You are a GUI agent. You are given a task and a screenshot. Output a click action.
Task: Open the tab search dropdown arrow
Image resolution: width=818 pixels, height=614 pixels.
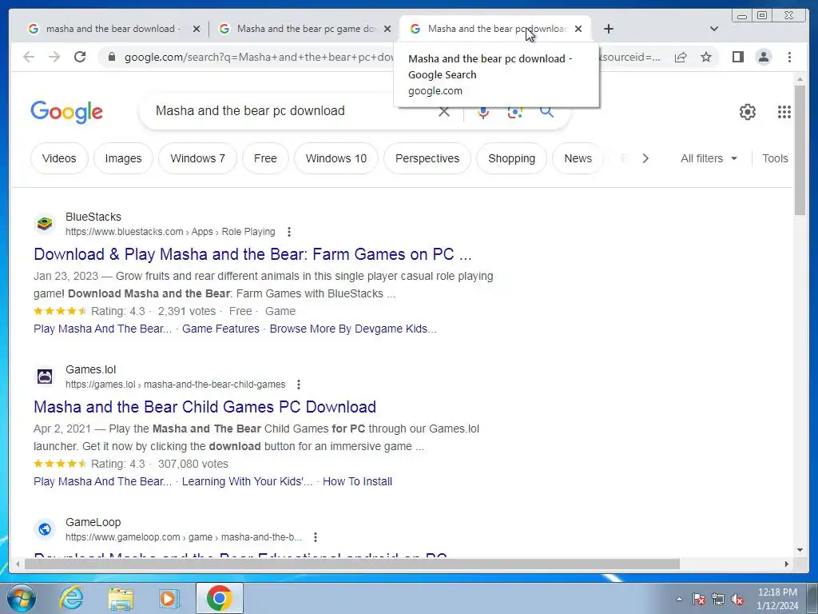pos(714,29)
